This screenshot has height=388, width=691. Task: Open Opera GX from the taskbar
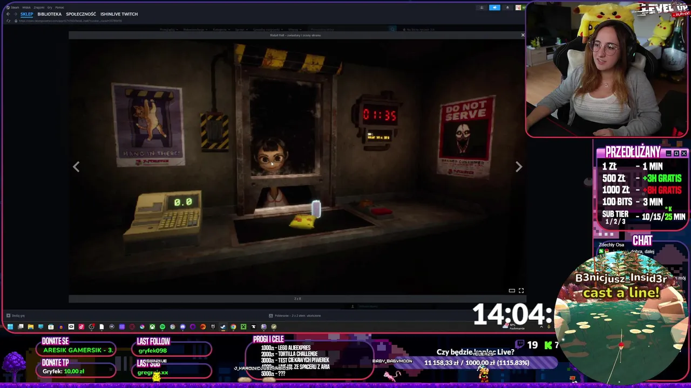[132, 327]
